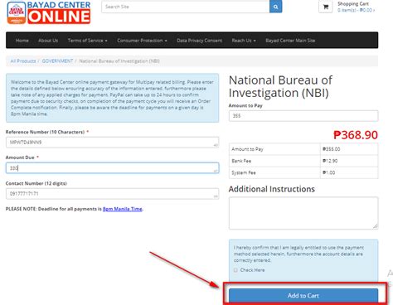Select the ₱368.90 total price text
This screenshot has height=305, width=393.
(356, 135)
